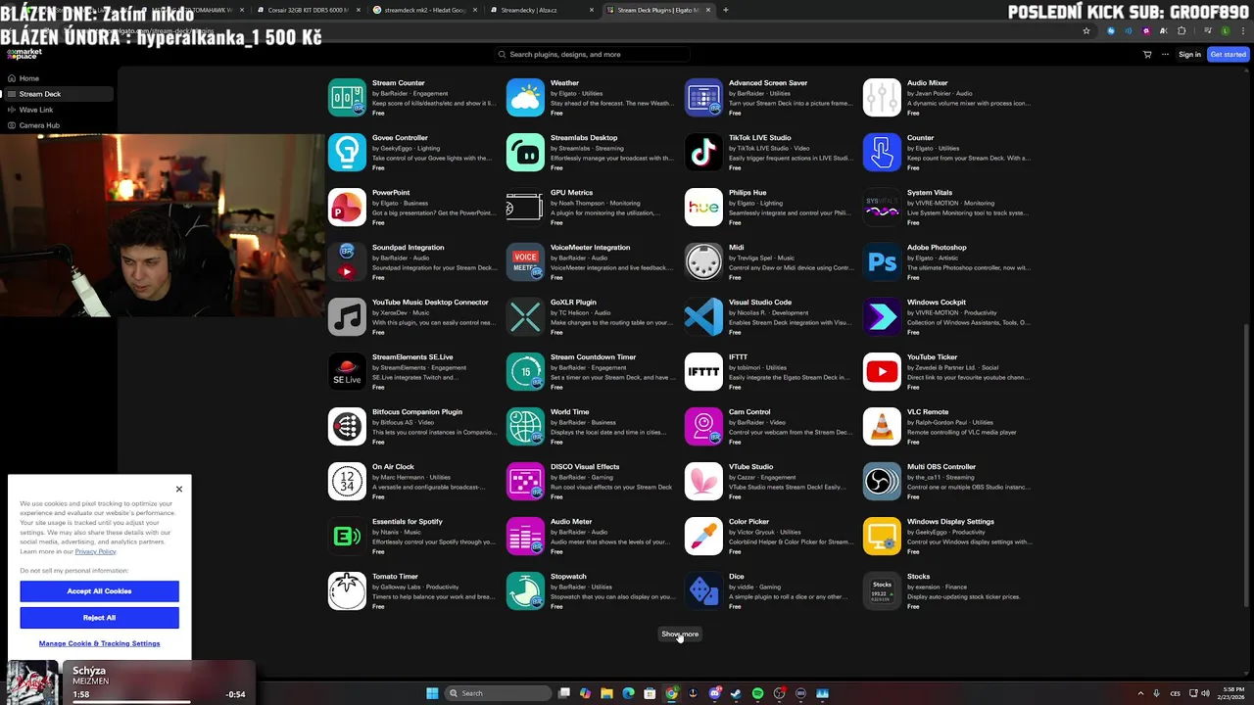1254x705 pixels.
Task: Open the Streamlabs Desktop plugin icon
Action: click(525, 152)
